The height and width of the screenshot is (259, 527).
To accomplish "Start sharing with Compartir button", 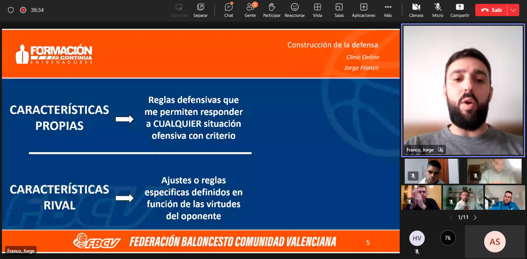I will 459,10.
